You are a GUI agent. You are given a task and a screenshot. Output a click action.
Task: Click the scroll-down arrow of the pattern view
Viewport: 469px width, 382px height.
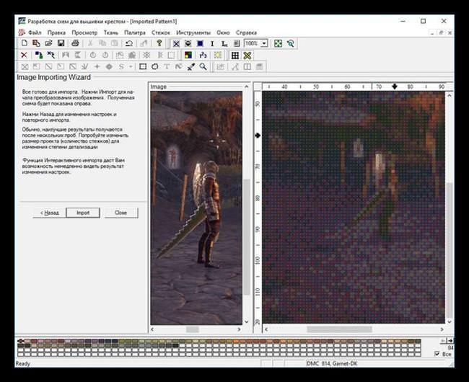[x=450, y=321]
